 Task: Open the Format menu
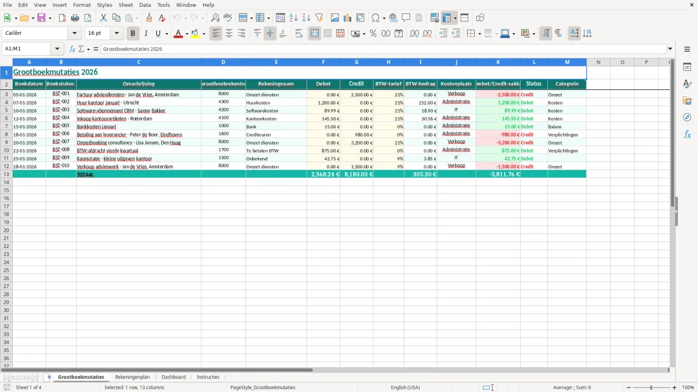81,5
